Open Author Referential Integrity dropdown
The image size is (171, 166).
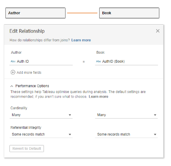tap(41, 134)
